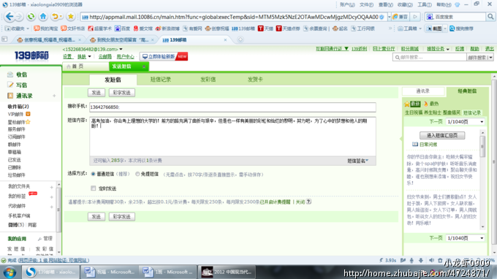
Task: Click SMS content text area
Action: (x=232, y=137)
